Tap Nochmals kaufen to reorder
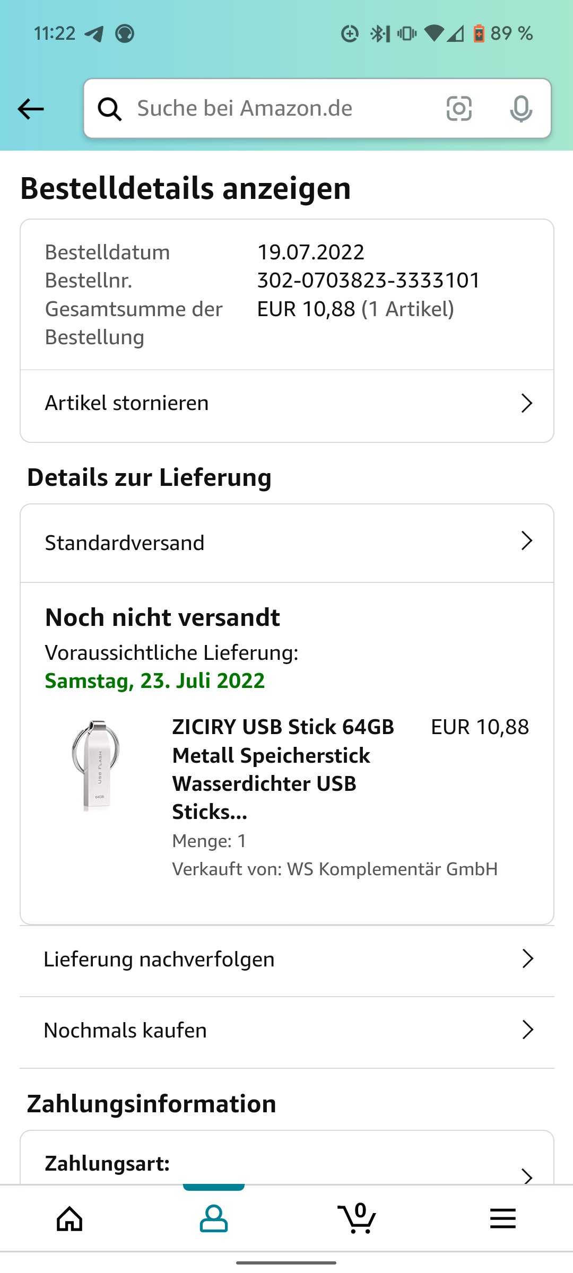Image resolution: width=573 pixels, height=1273 pixels. tap(125, 1031)
